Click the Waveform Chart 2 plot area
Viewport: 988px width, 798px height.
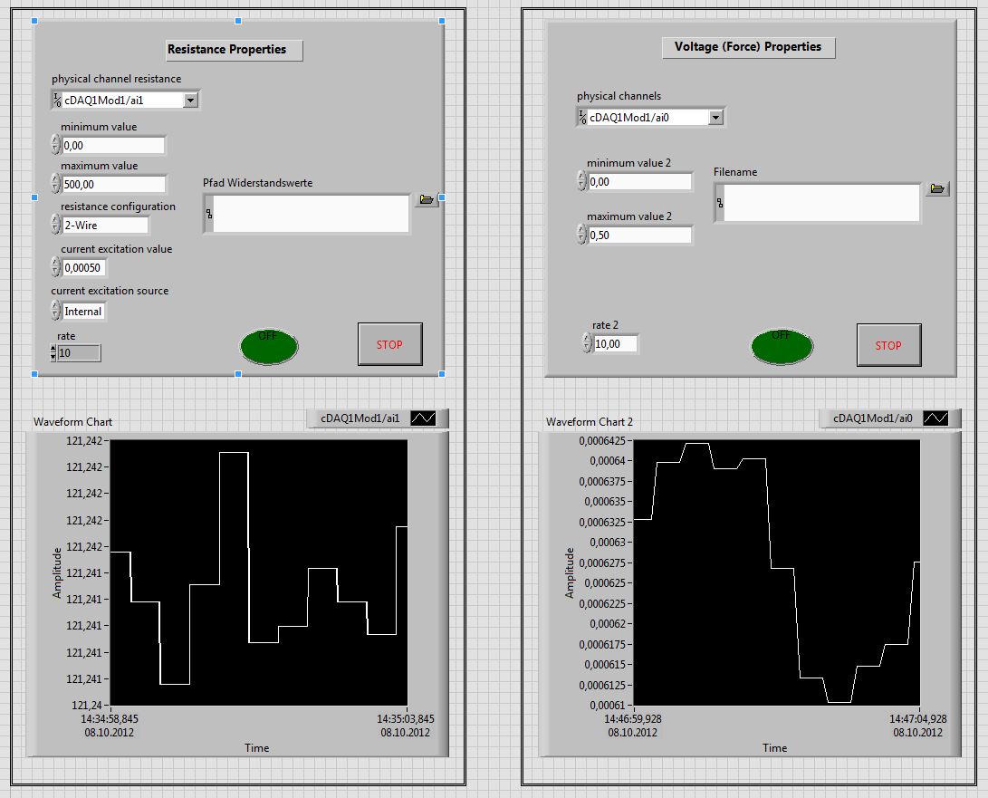(776, 572)
